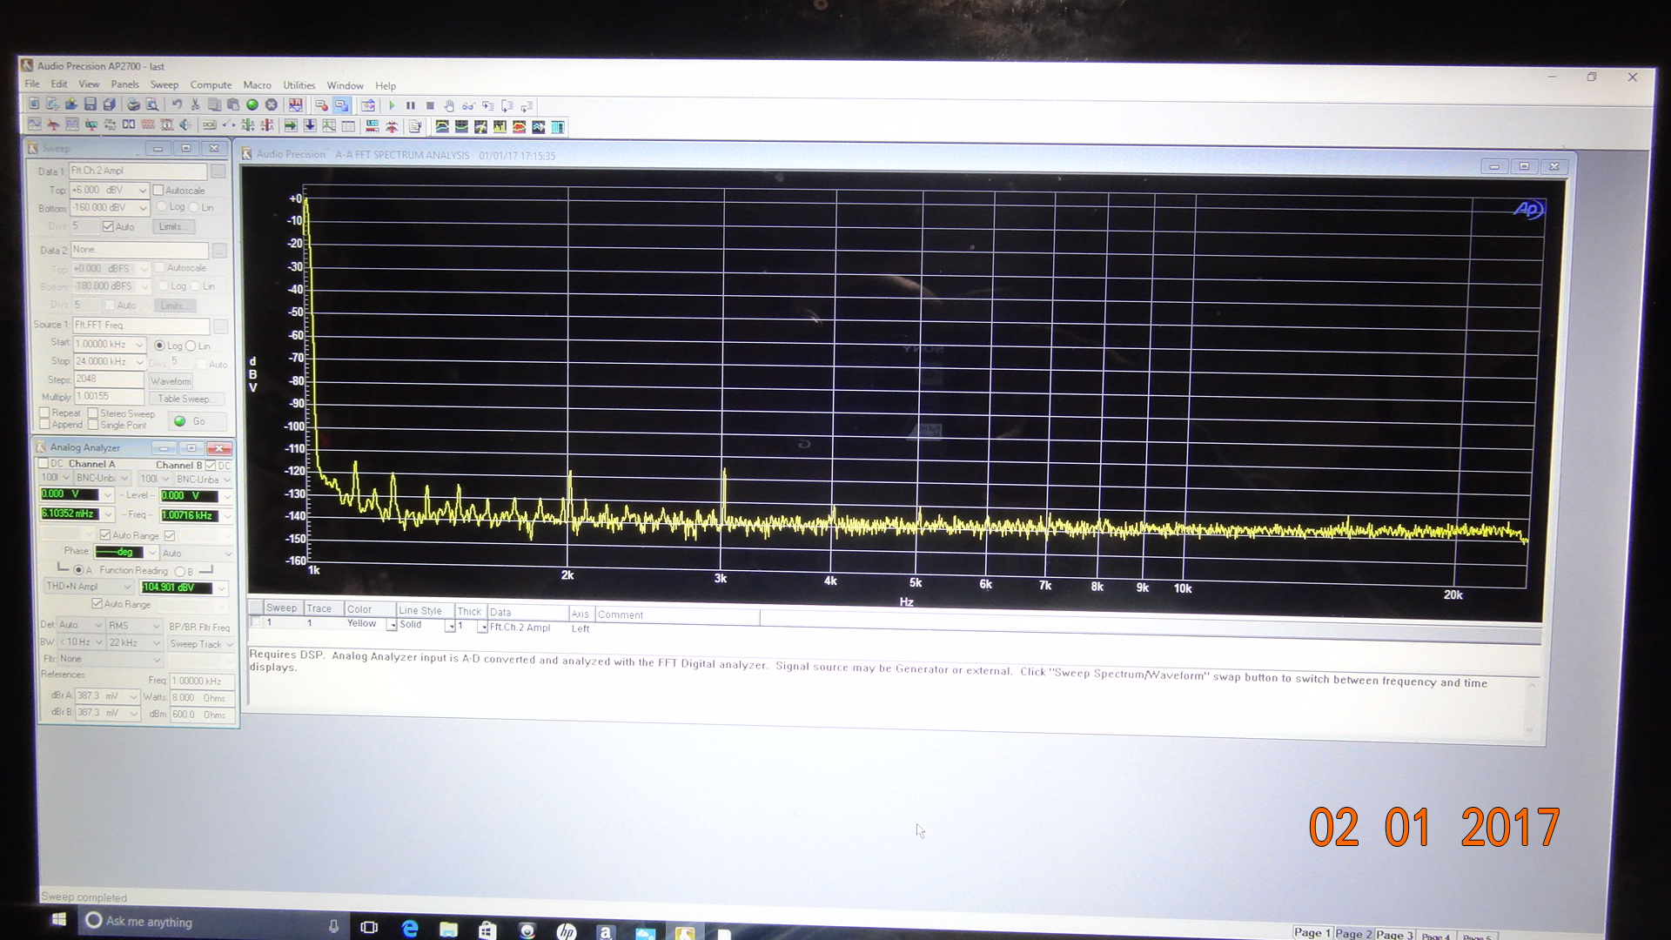Click the blue down-arrow toolbar icon

[310, 125]
